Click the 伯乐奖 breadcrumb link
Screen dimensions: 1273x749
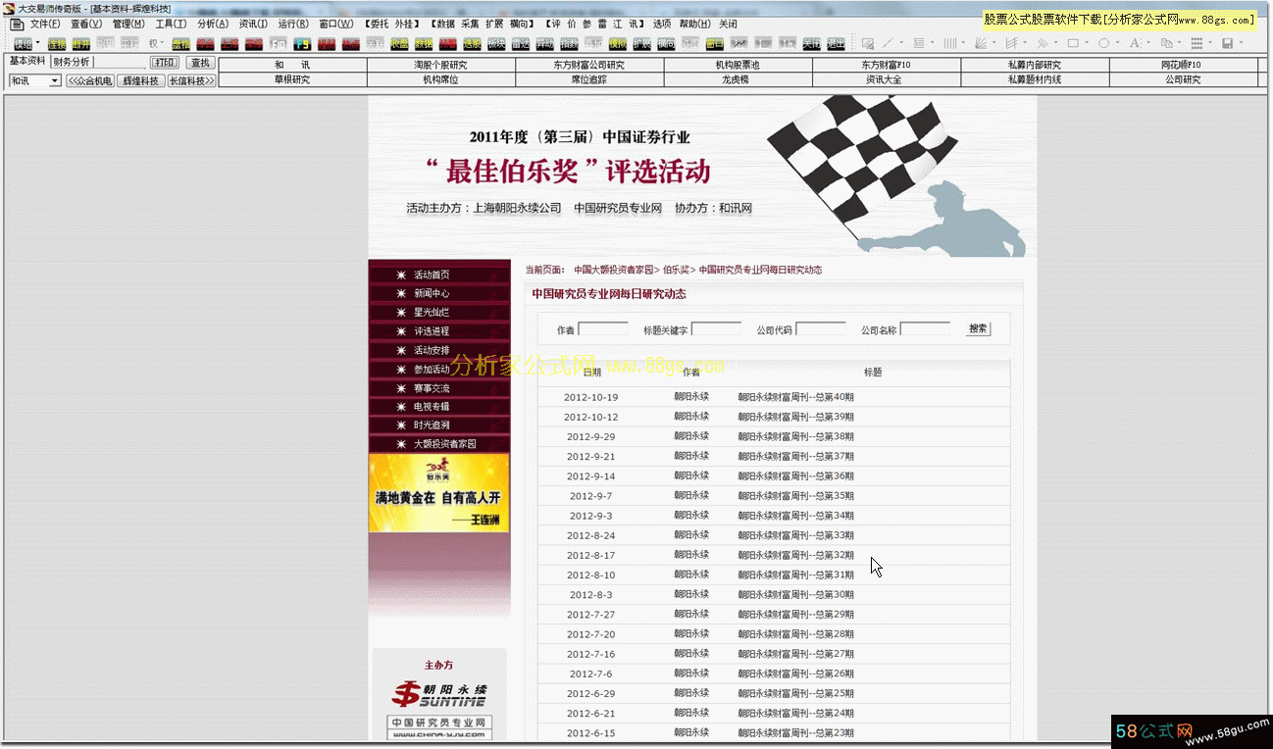(676, 270)
